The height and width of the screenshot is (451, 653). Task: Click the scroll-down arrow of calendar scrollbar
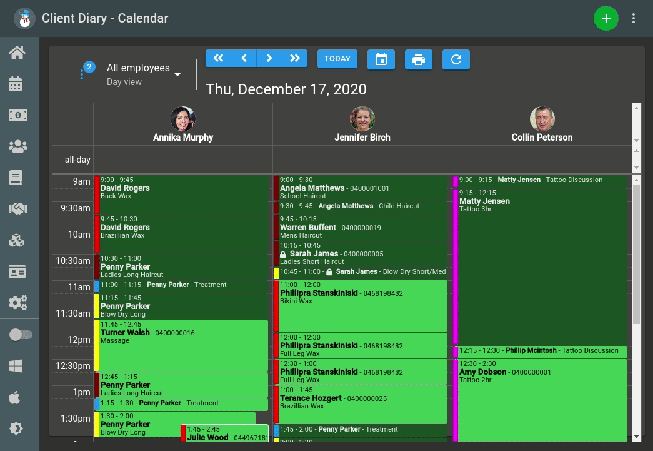click(x=636, y=437)
